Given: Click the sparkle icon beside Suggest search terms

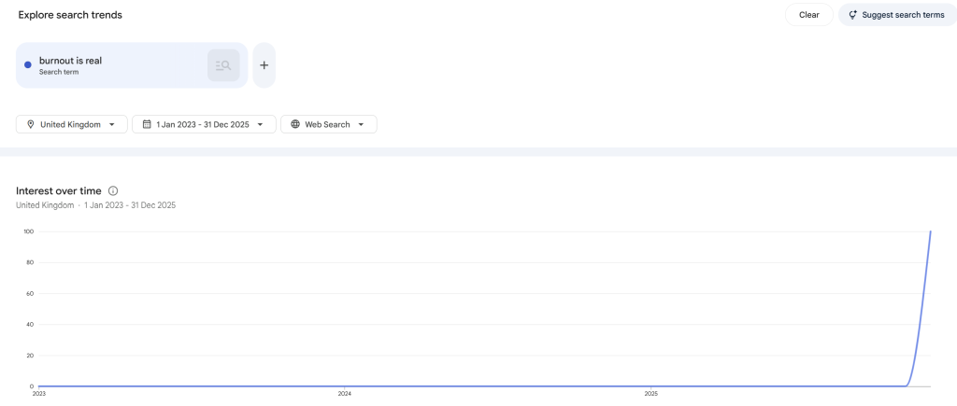Looking at the screenshot, I should coord(852,15).
